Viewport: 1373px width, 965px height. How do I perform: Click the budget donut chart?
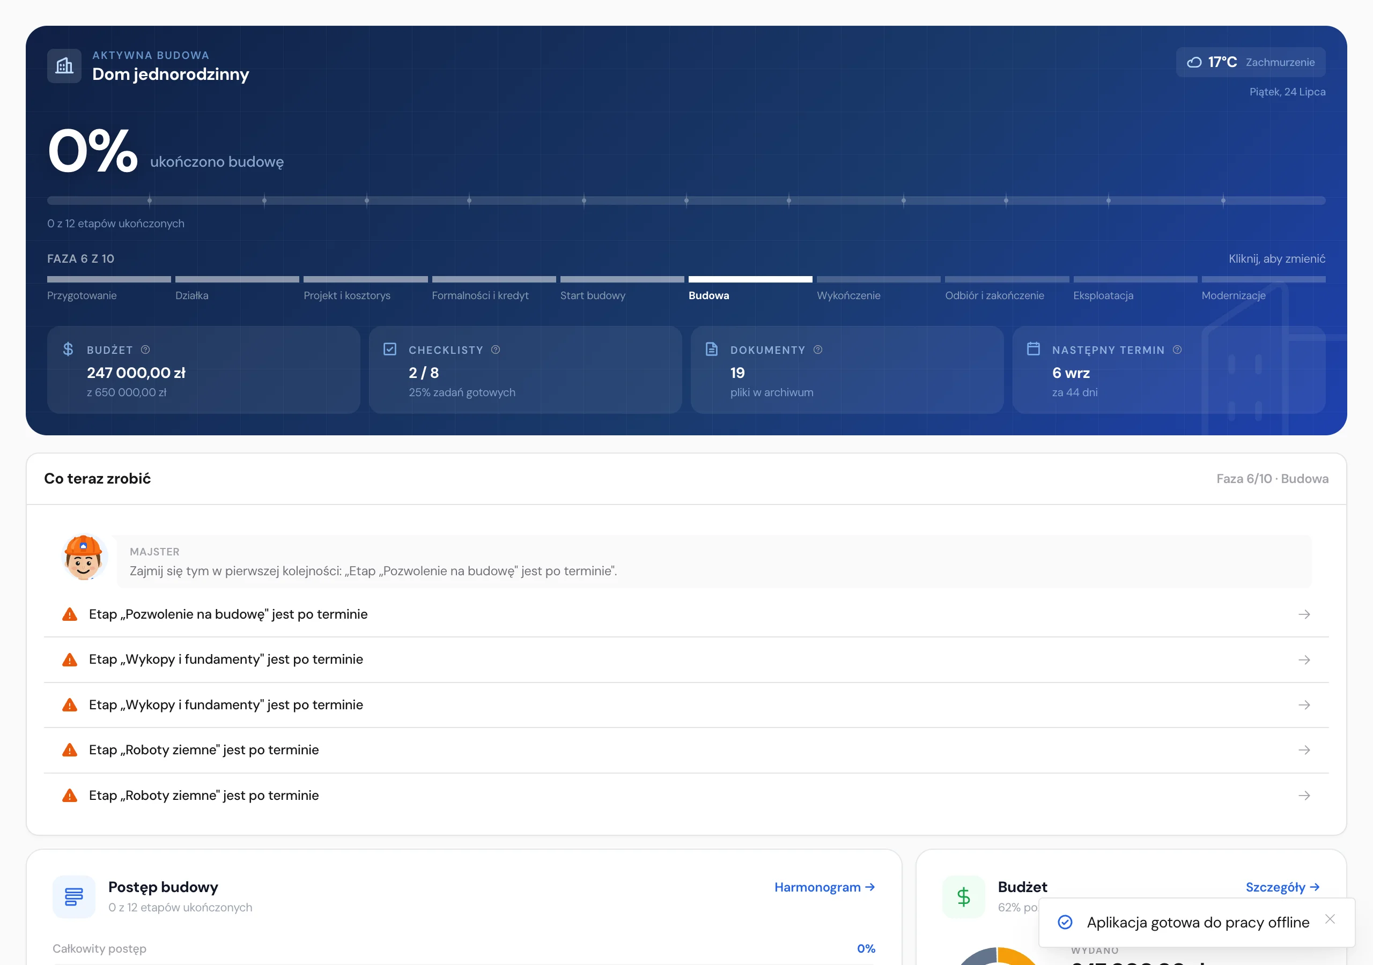click(x=998, y=956)
